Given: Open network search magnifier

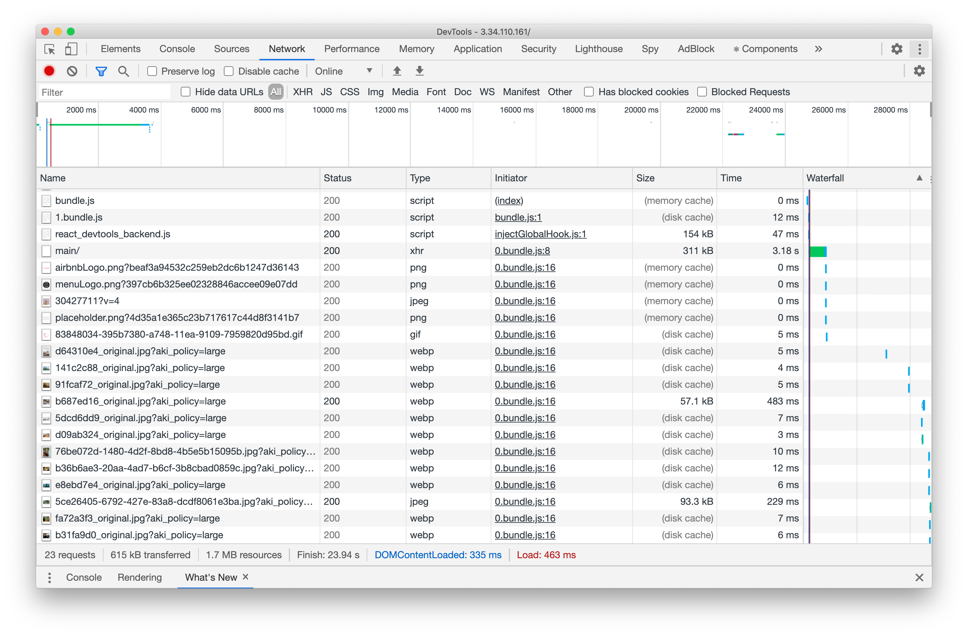Looking at the screenshot, I should [x=123, y=71].
